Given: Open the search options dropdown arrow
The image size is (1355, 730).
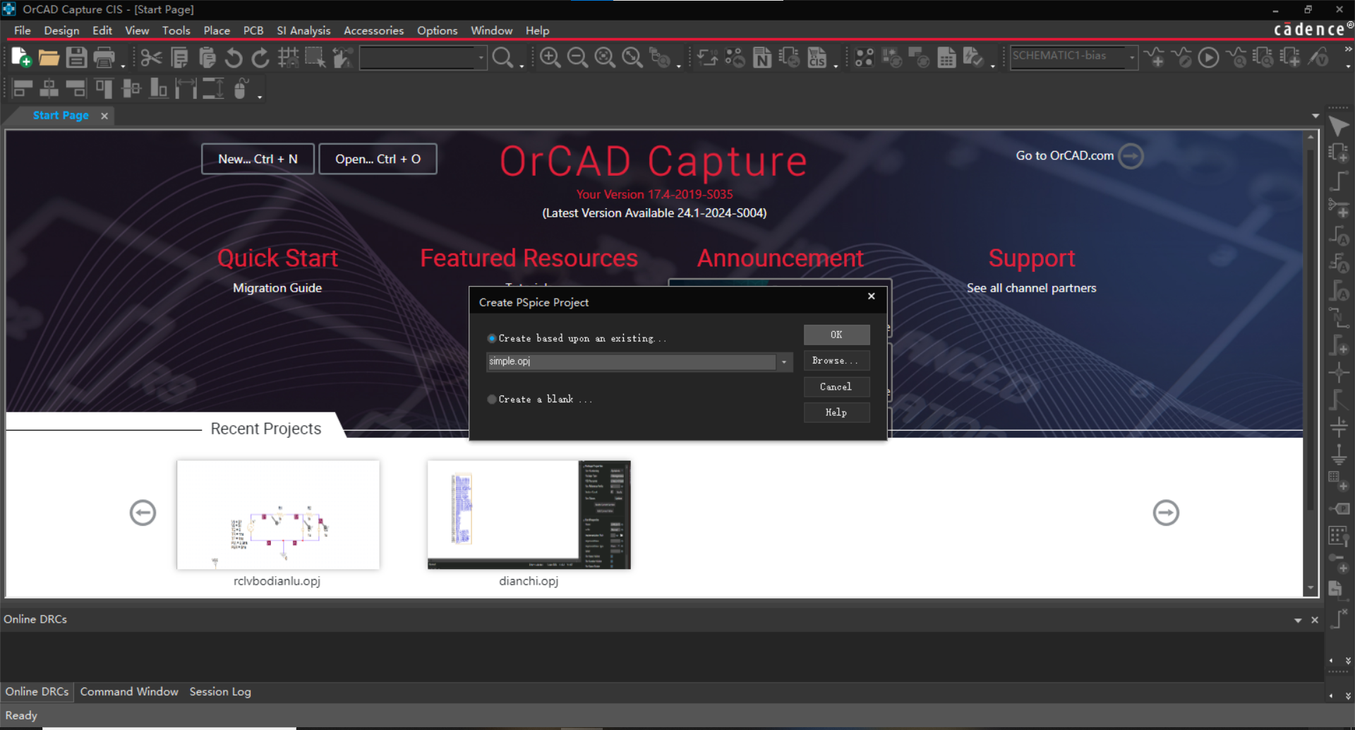Looking at the screenshot, I should click(522, 65).
